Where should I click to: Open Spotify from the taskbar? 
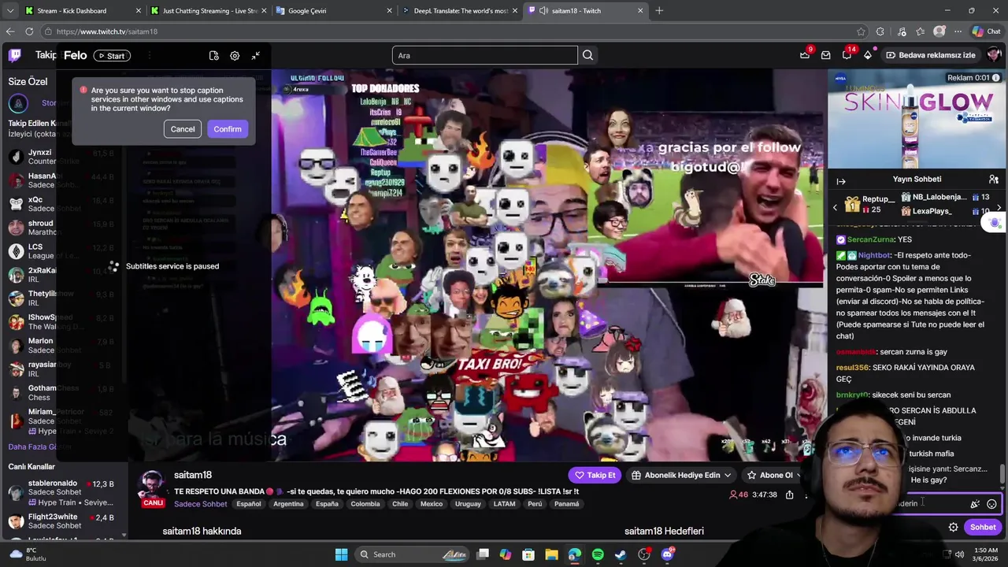click(x=598, y=554)
